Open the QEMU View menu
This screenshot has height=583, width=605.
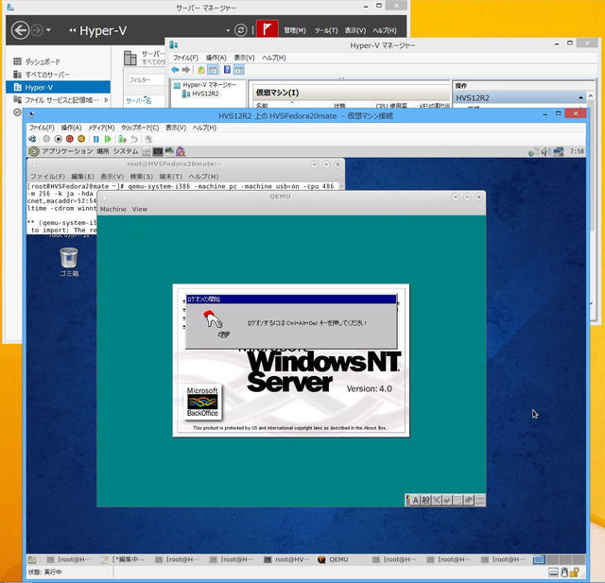point(140,209)
